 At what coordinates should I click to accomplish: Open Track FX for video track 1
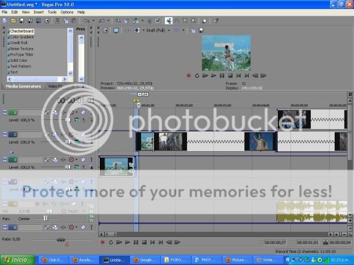point(63,112)
